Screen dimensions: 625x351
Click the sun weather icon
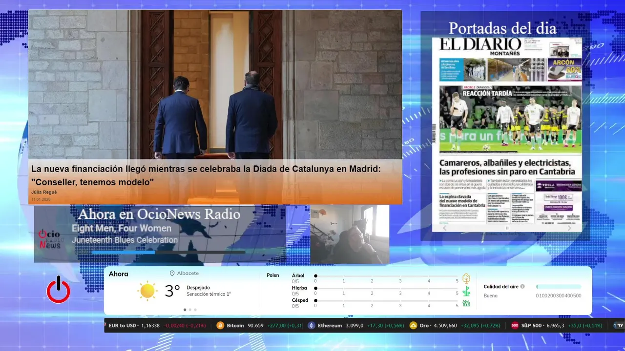coord(147,291)
